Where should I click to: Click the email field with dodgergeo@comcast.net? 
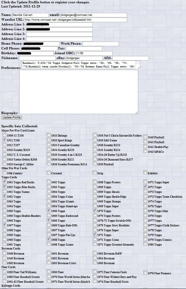pos(94,15)
